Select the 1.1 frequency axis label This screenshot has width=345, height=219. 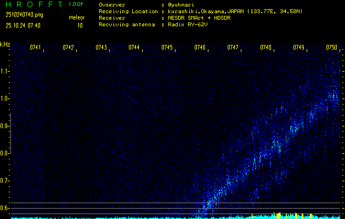coord(5,71)
